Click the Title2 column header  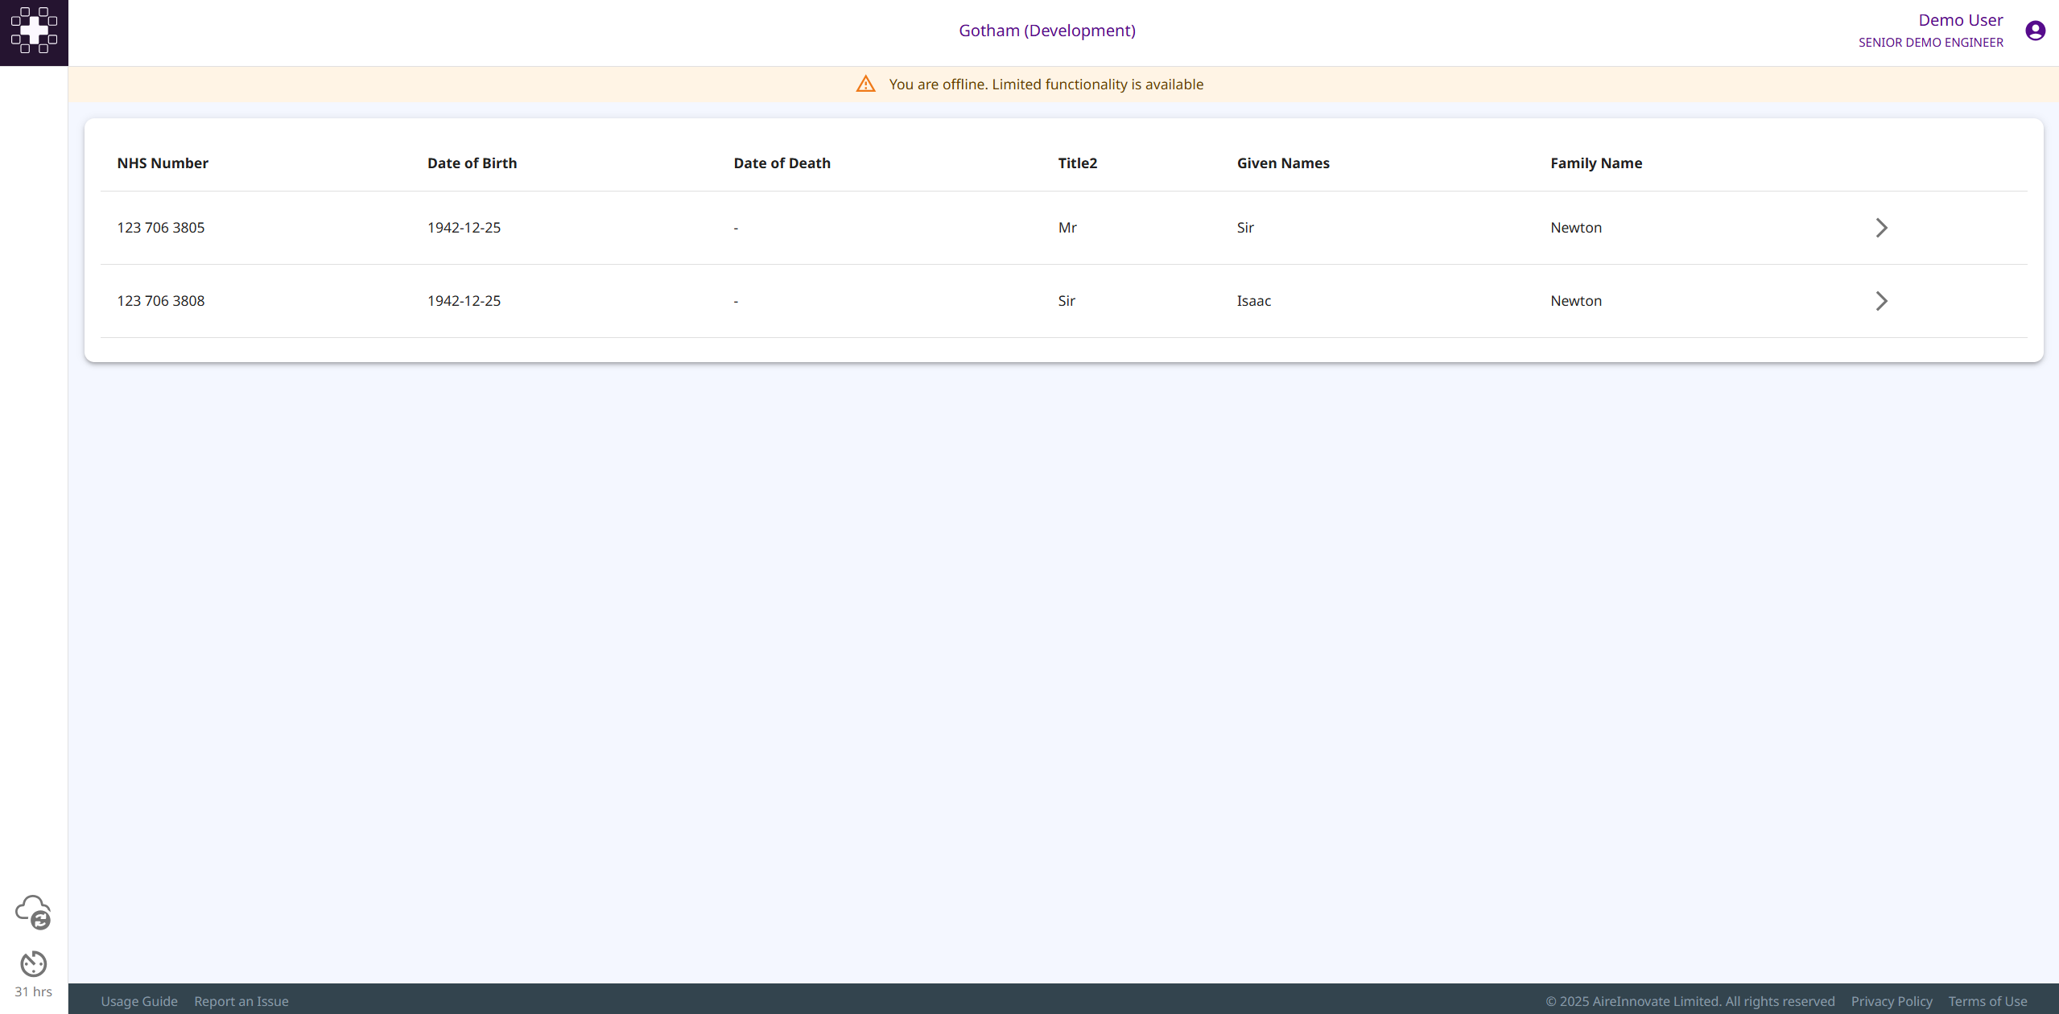tap(1077, 163)
